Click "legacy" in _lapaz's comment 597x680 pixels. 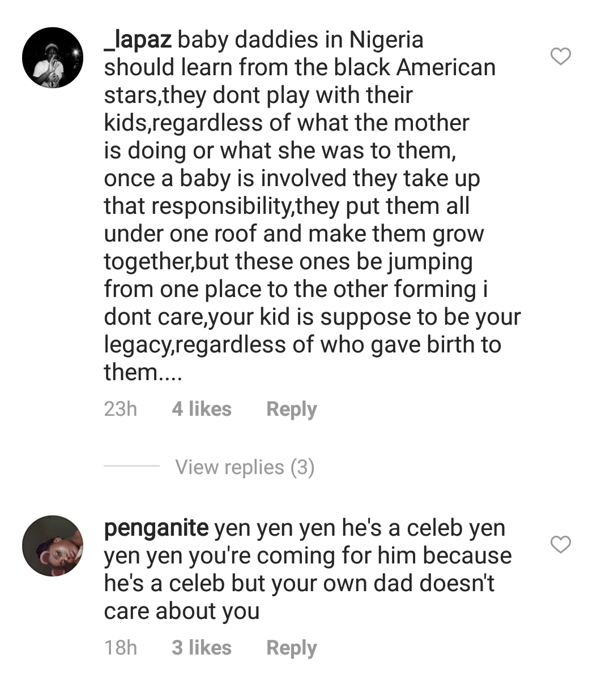click(136, 346)
